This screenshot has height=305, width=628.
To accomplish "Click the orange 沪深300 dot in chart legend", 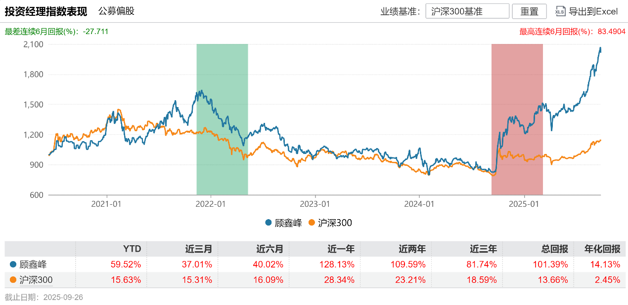I will (x=312, y=223).
